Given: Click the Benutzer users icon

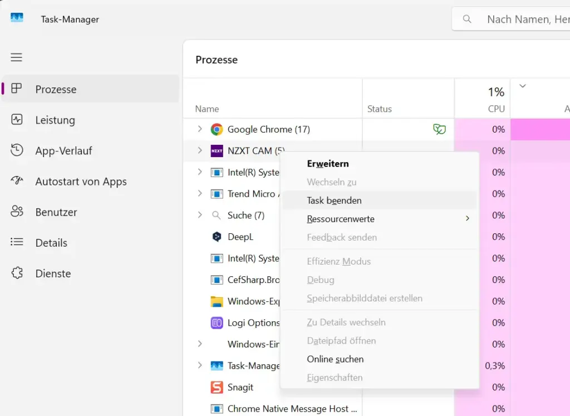Looking at the screenshot, I should pos(17,211).
